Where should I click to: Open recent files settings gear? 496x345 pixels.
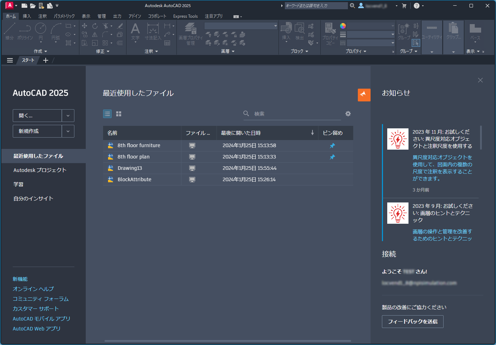pyautogui.click(x=348, y=113)
